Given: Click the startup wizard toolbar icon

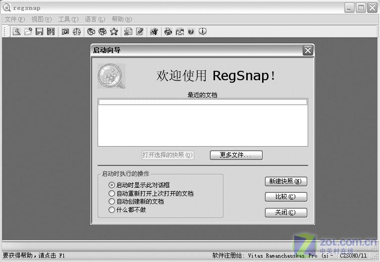Looking at the screenshot, I should tap(16, 32).
